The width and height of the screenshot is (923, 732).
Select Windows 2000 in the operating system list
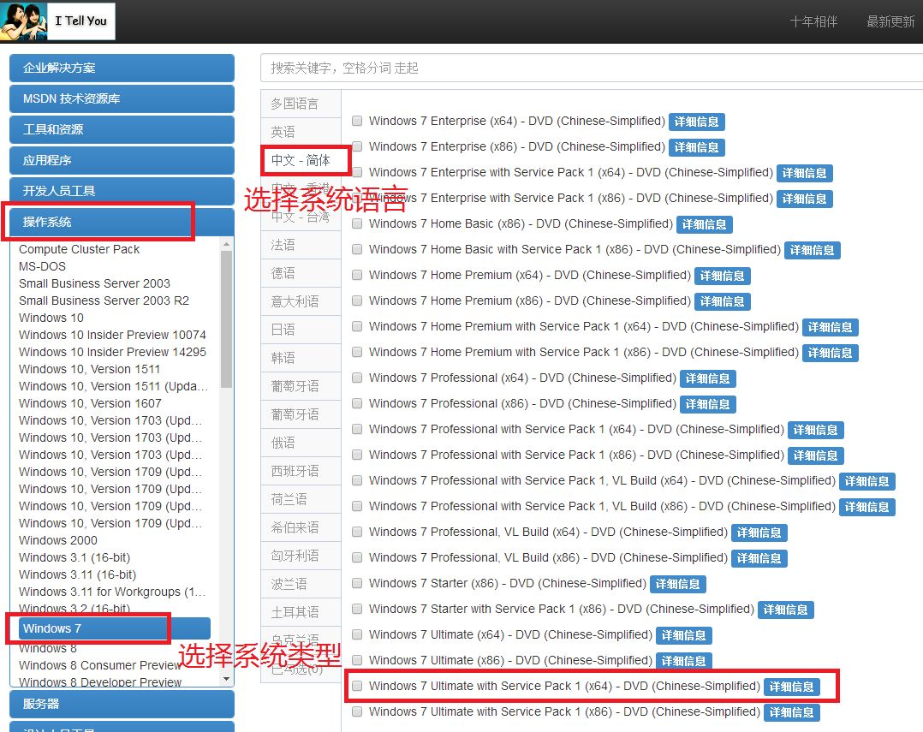pos(57,540)
